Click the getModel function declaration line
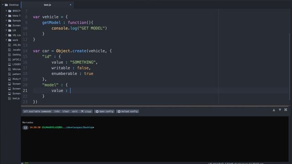 click(68, 22)
